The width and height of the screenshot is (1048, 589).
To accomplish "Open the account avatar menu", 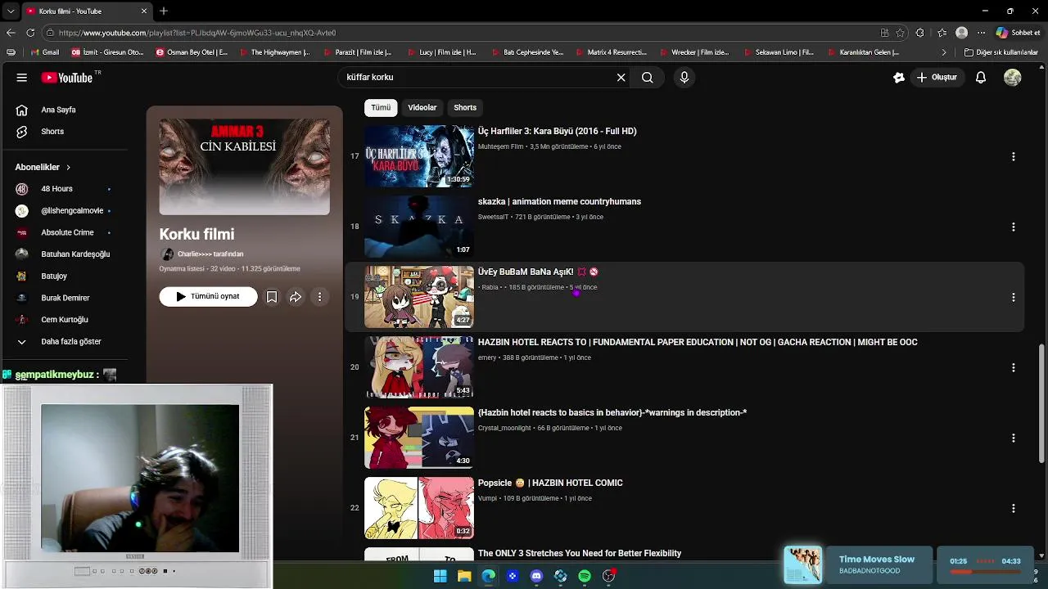I will [x=1013, y=78].
